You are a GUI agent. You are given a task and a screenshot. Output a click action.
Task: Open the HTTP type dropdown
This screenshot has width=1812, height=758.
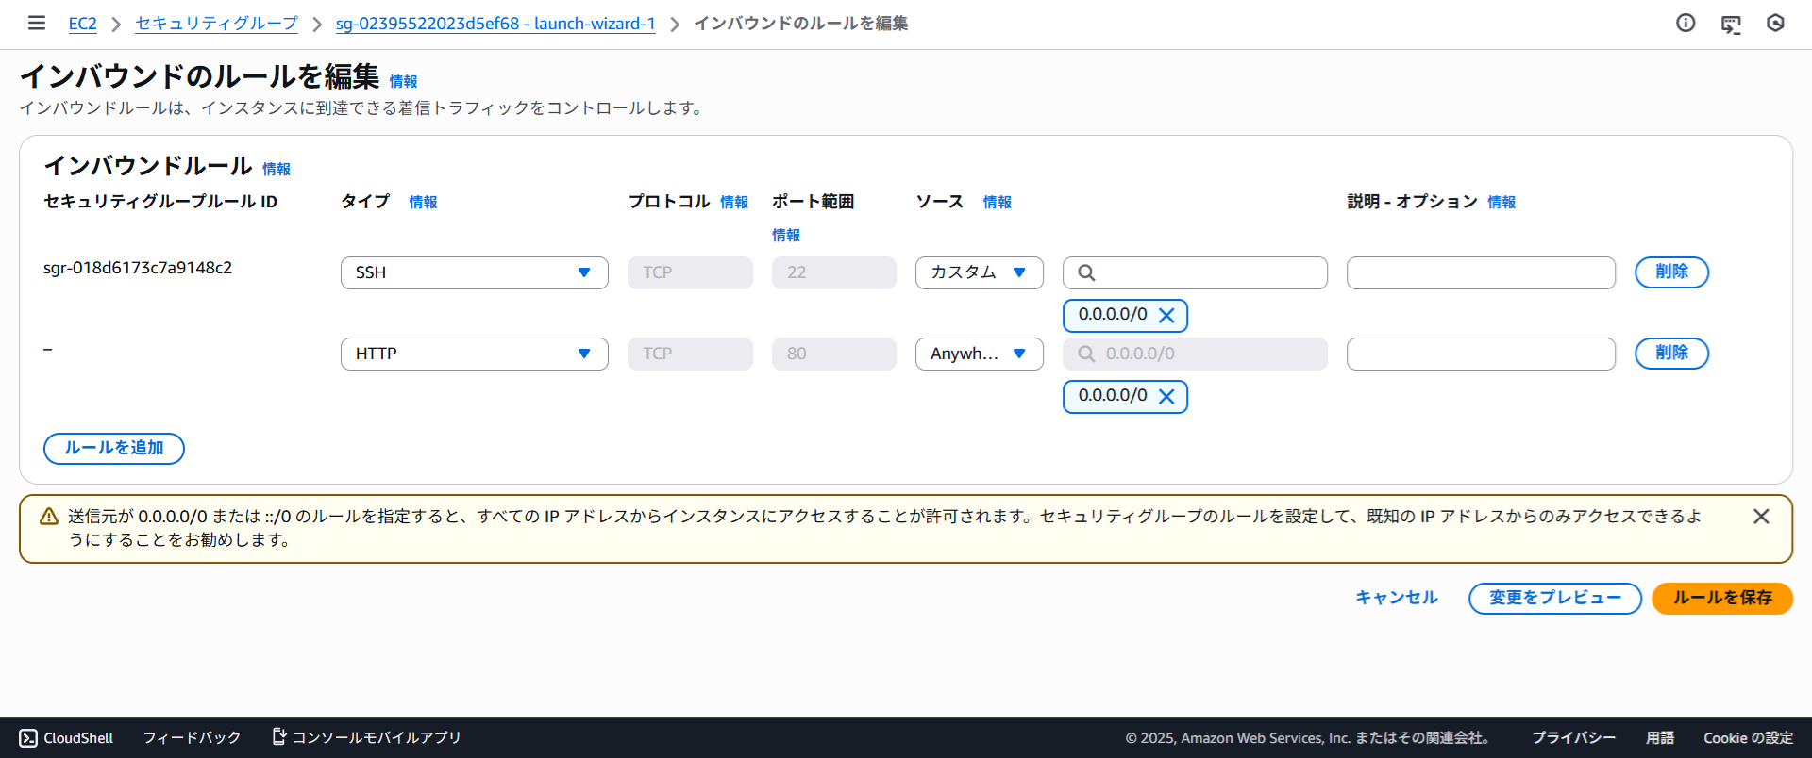(x=474, y=354)
